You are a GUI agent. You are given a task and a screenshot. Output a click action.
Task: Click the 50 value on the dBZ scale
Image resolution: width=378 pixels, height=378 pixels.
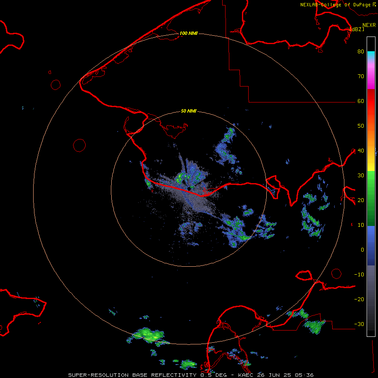(x=361, y=126)
